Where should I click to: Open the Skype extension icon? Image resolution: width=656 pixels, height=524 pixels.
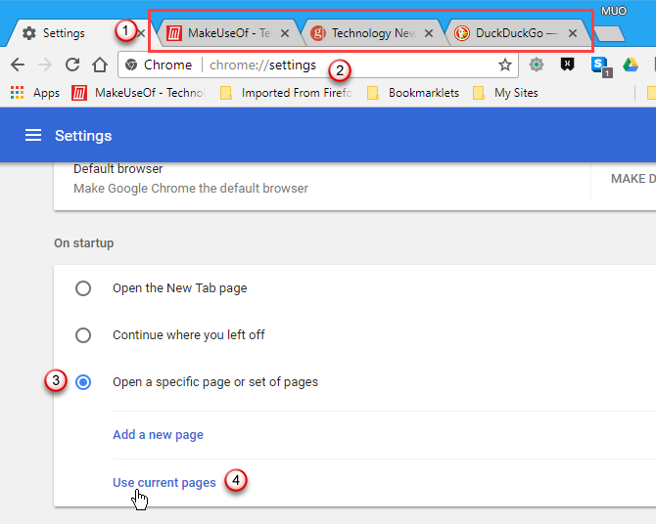pos(601,66)
